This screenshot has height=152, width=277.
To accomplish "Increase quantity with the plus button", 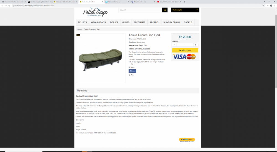I will [196, 45].
